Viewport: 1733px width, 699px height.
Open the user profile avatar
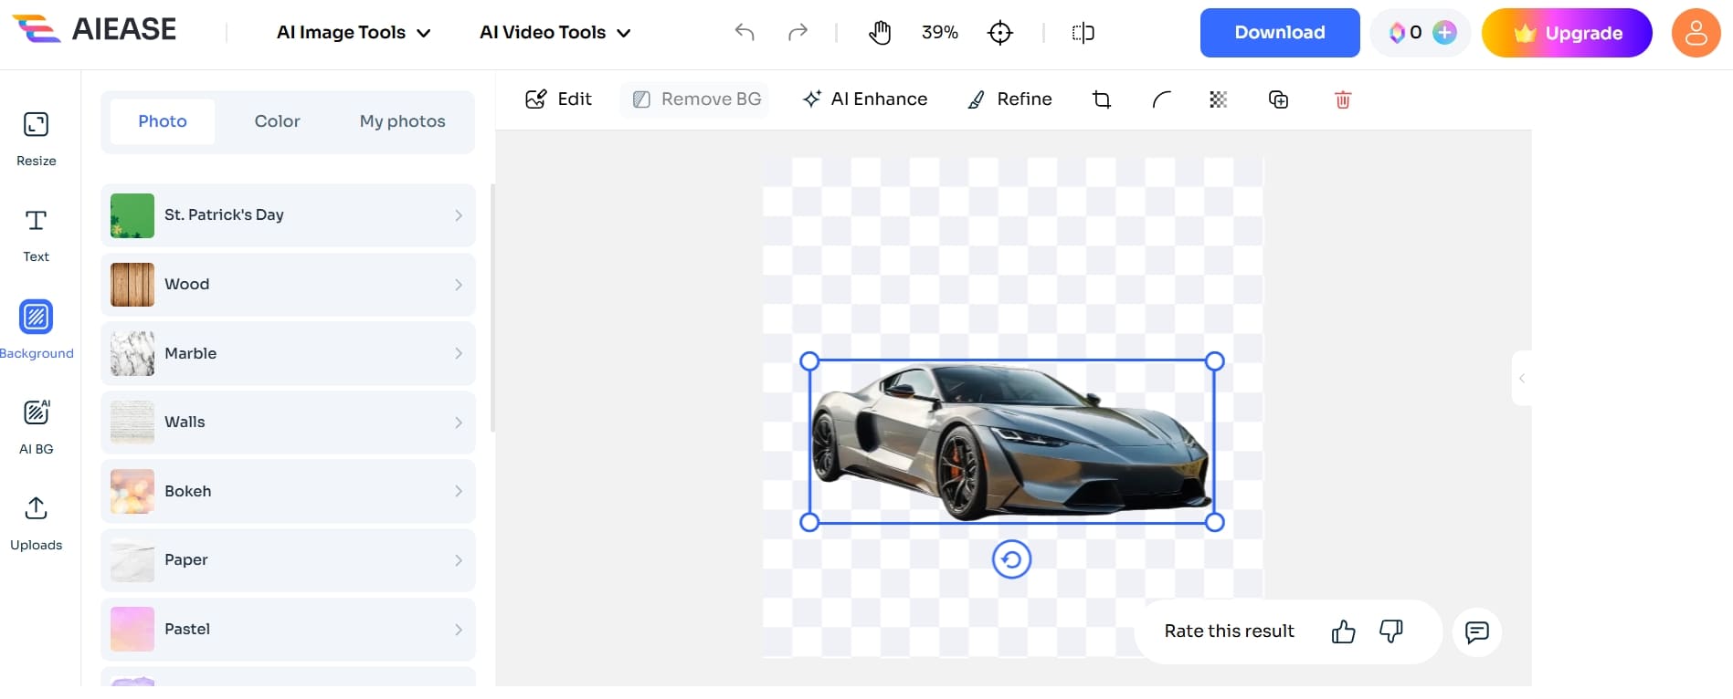[1696, 33]
